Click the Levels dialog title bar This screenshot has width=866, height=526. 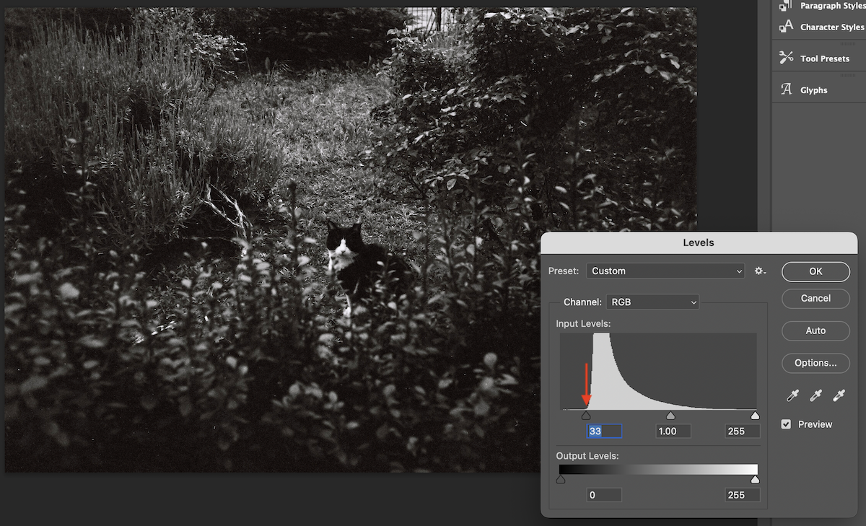click(x=699, y=243)
